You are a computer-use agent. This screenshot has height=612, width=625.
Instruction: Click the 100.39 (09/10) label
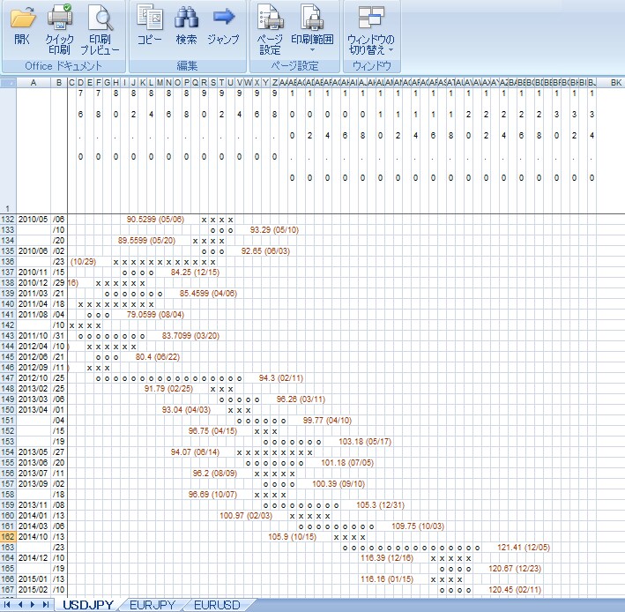[339, 484]
